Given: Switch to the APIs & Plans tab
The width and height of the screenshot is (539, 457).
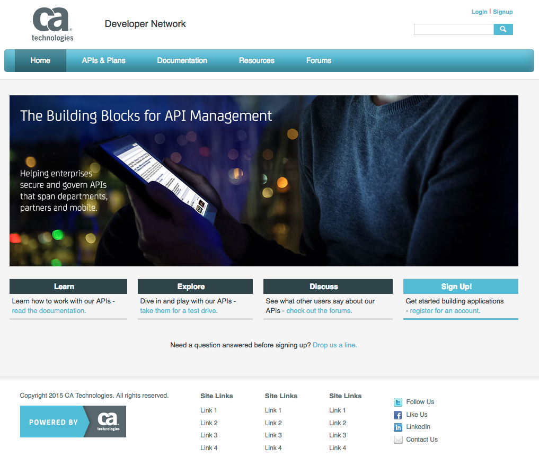Looking at the screenshot, I should [x=103, y=60].
